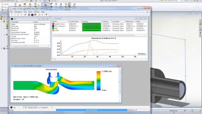The width and height of the screenshot is (202, 114).
Task: Click the Progress column header
Action: click(x=92, y=22)
